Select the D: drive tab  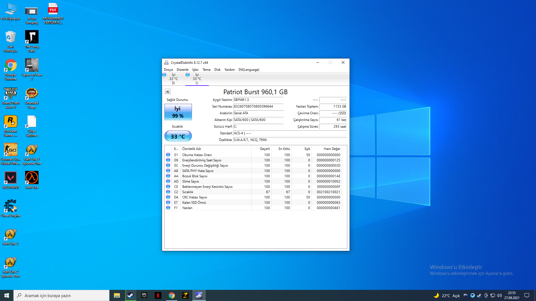(173, 79)
